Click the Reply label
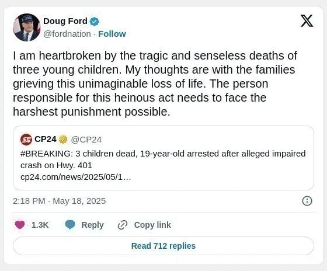This screenshot has width=327, height=271. [x=92, y=225]
